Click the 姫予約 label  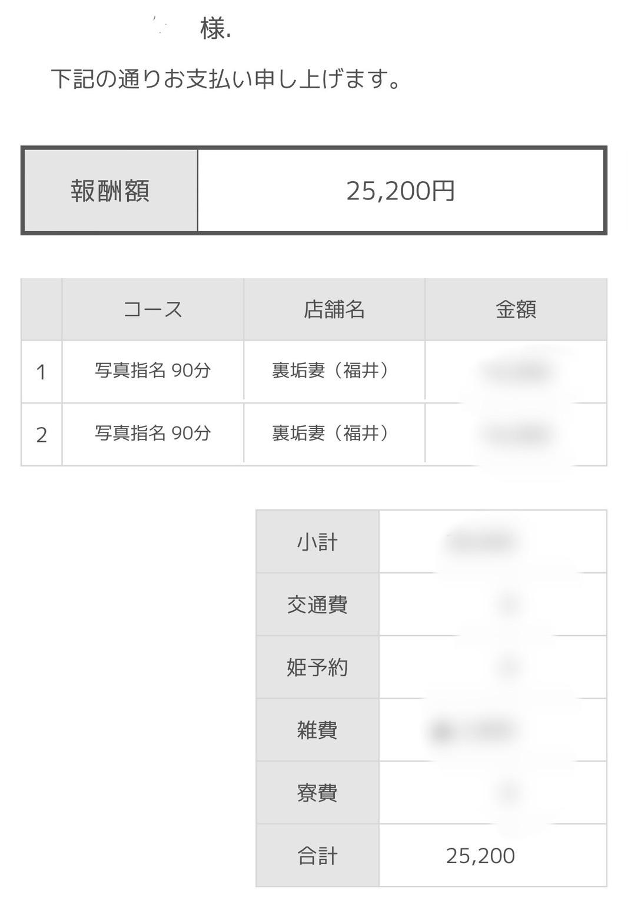317,668
